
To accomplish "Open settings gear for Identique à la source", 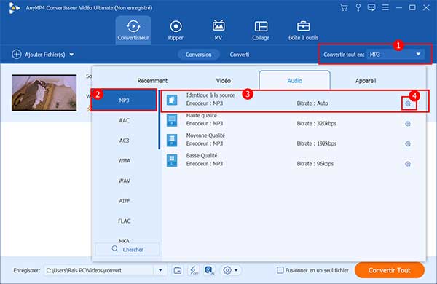I will pyautogui.click(x=408, y=103).
